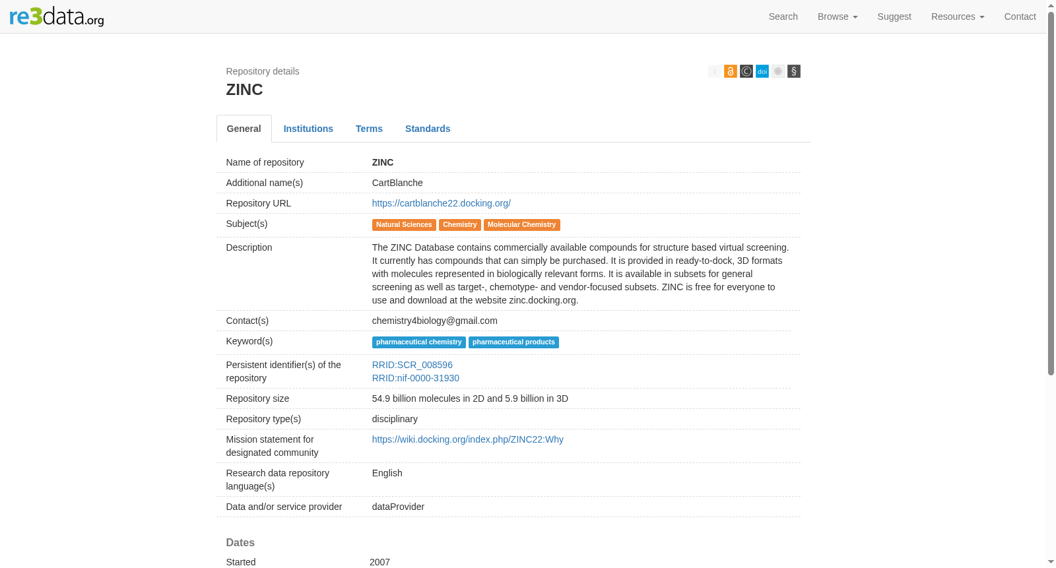Click the 'Repository details' label
The height and width of the screenshot is (568, 1056).
[263, 71]
